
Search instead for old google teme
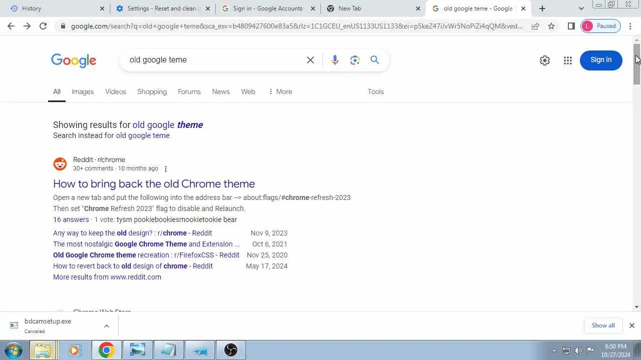click(143, 135)
